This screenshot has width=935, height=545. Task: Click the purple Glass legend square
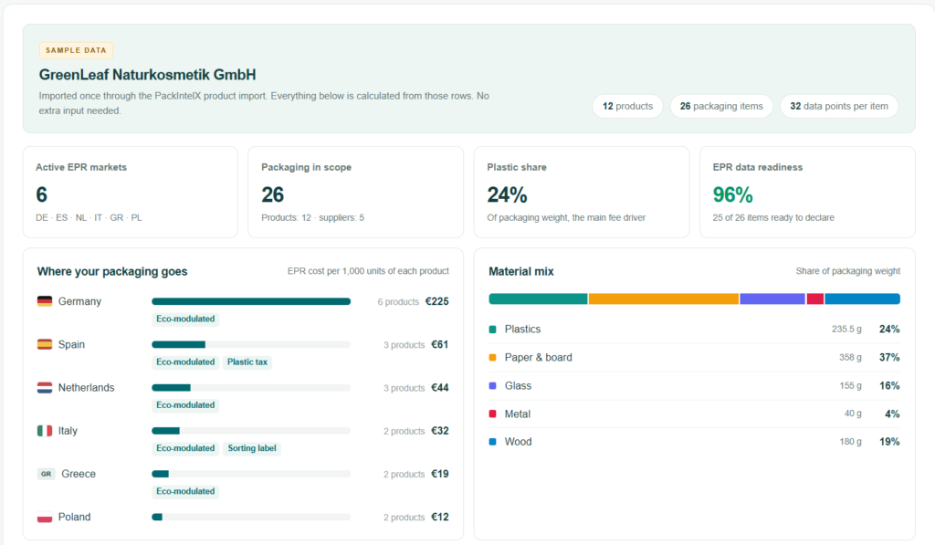tap(492, 386)
